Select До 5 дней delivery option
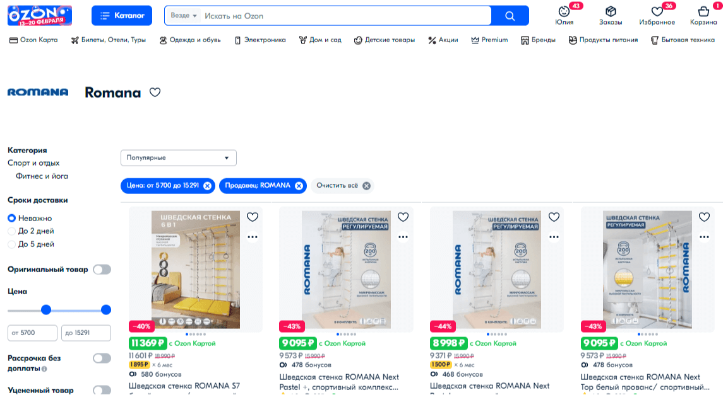 (11, 244)
